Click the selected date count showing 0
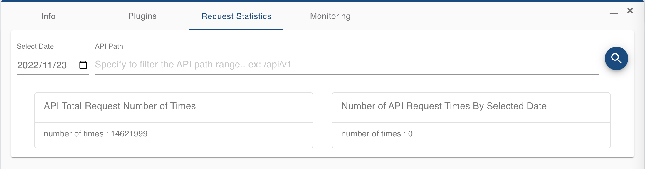The height and width of the screenshot is (169, 645). 410,134
